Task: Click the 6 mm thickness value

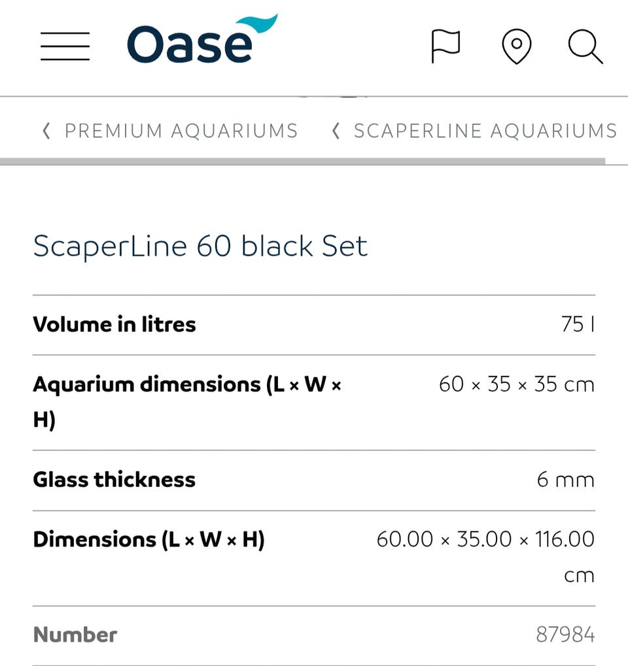Action: (565, 480)
